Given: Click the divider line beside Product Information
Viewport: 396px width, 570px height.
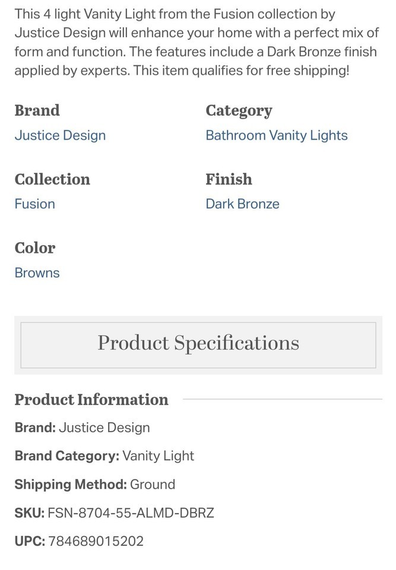Looking at the screenshot, I should click(283, 399).
